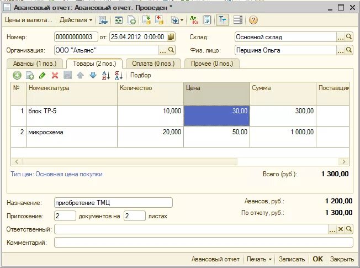Click the table's horizontal scrollbar left arrow

(x=17, y=161)
